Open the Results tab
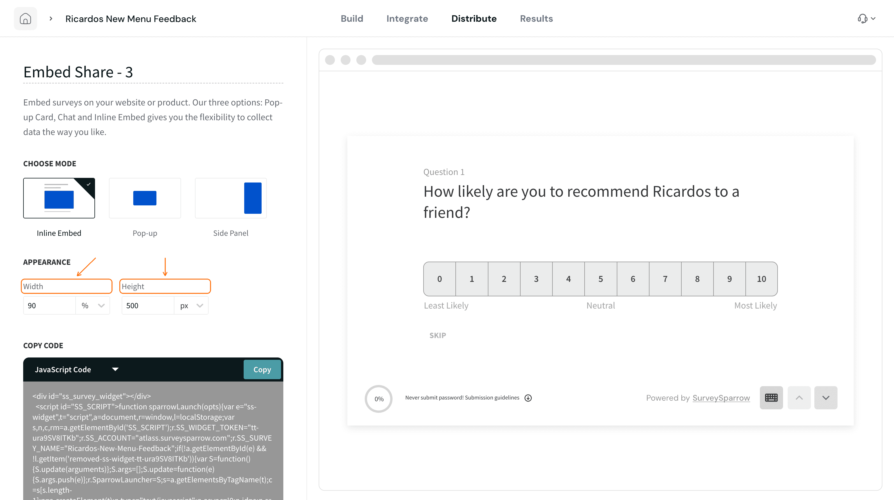This screenshot has height=500, width=894. pyautogui.click(x=536, y=19)
